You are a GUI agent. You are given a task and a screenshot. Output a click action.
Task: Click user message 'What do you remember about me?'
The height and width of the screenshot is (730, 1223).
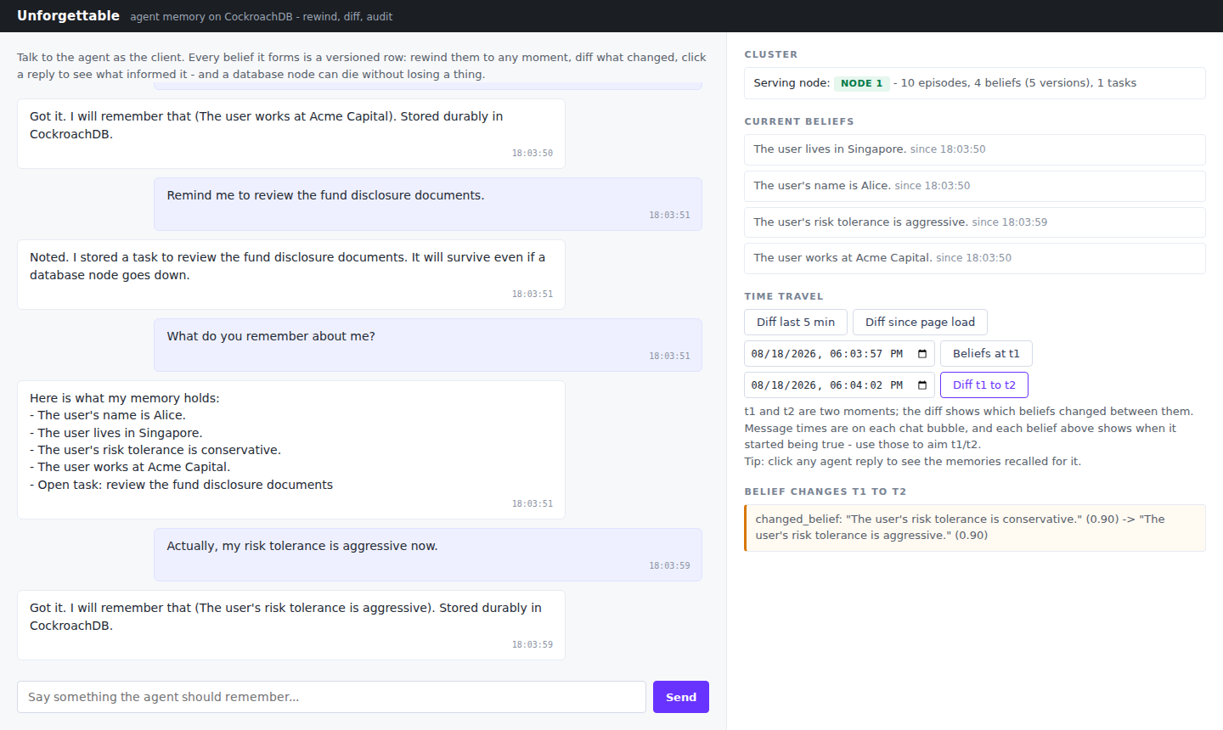428,345
